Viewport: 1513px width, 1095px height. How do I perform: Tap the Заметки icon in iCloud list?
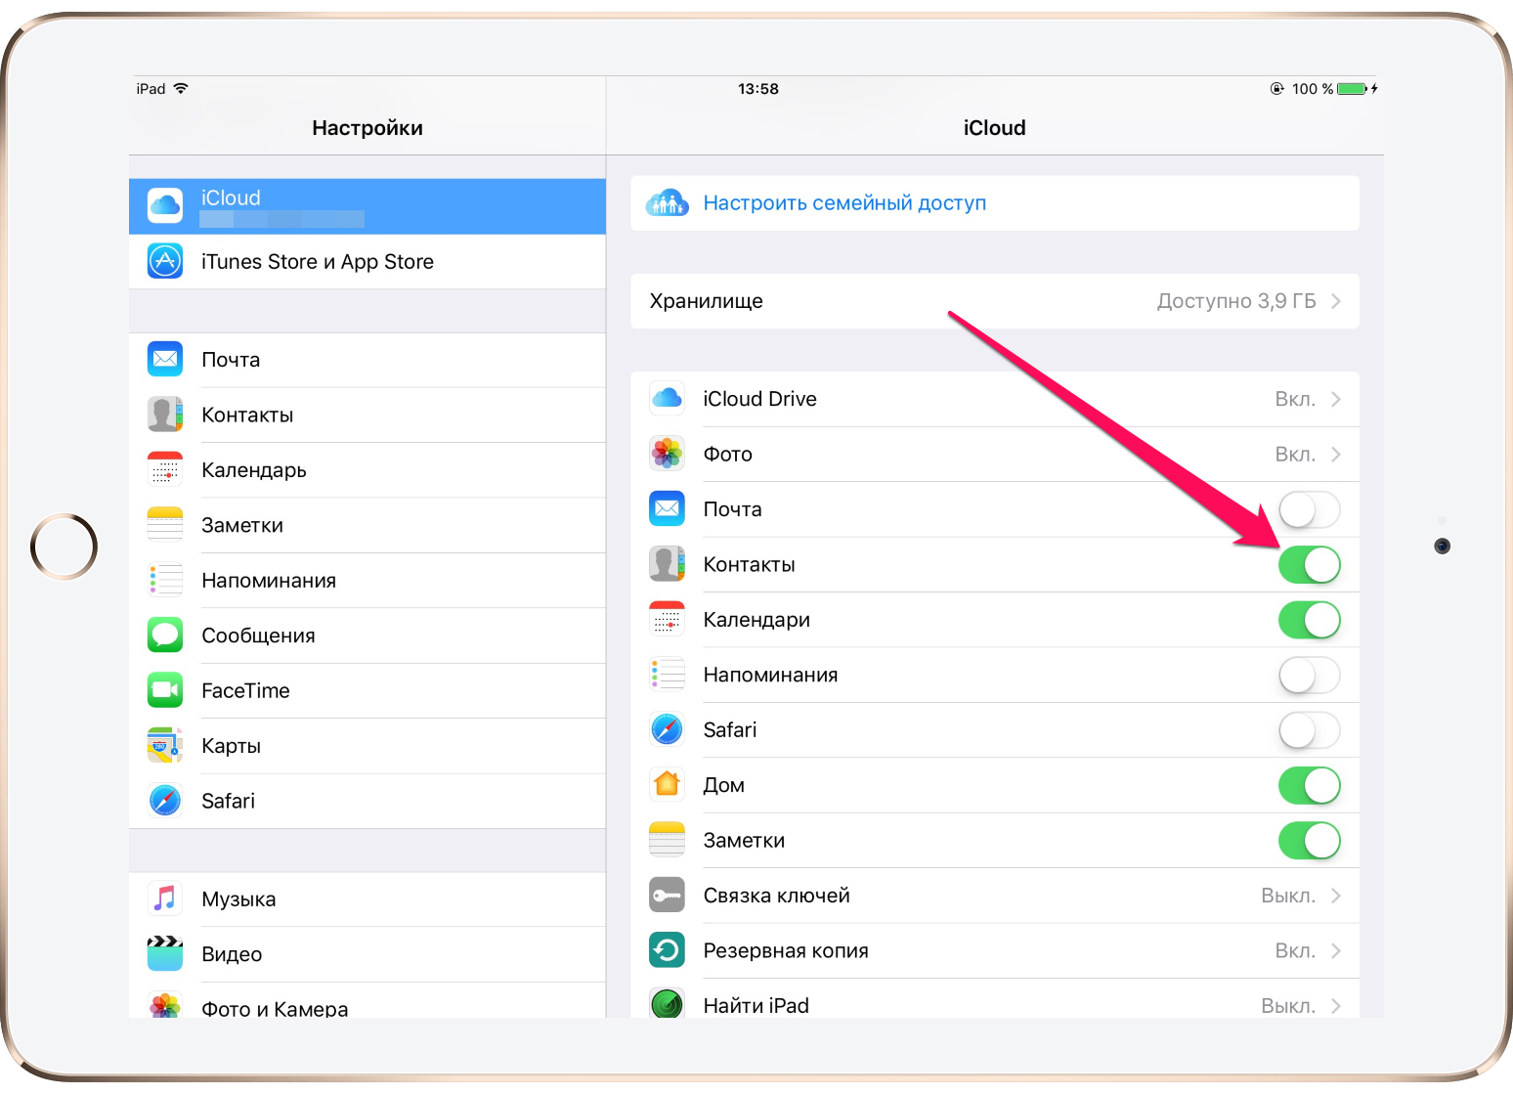(x=667, y=840)
